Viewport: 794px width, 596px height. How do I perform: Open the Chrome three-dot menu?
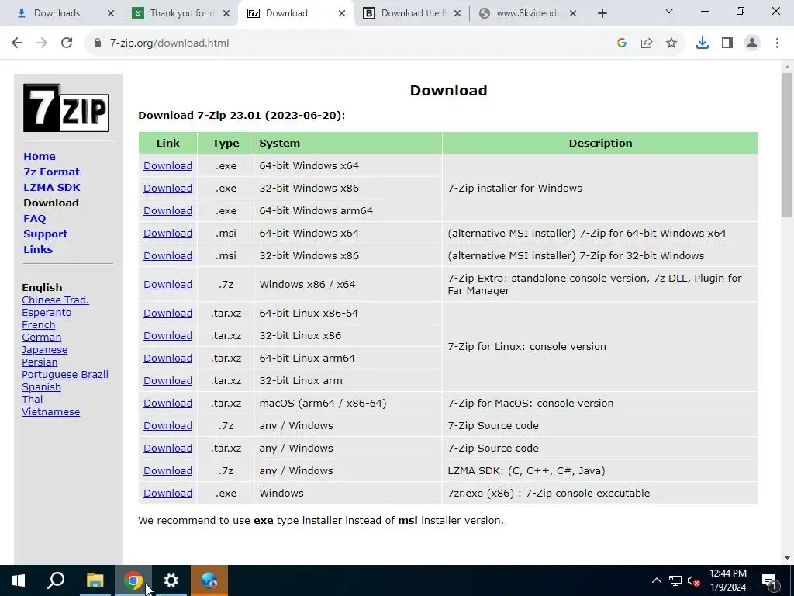pos(777,43)
